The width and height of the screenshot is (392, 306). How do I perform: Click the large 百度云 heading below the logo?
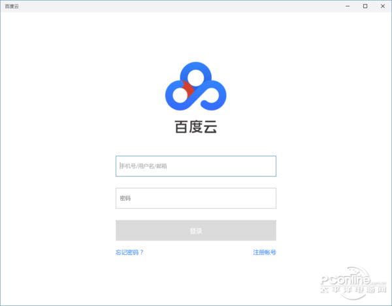196,127
